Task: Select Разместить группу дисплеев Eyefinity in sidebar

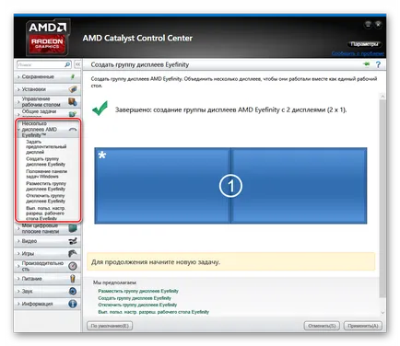Action: [46, 186]
